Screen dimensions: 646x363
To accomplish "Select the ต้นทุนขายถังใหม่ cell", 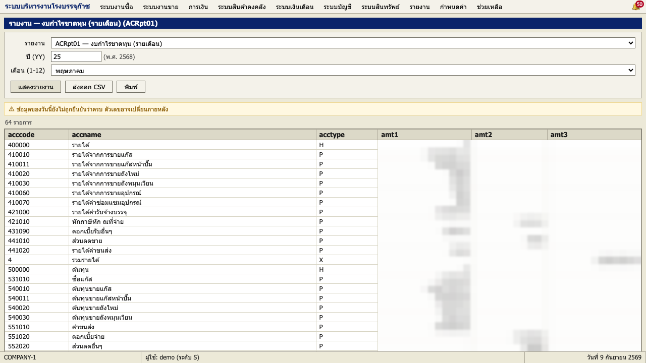I will pos(192,308).
